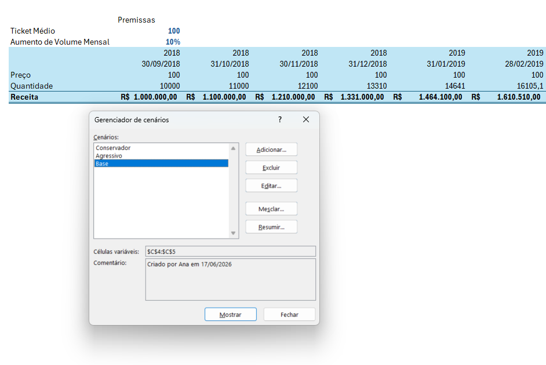Viewport: 546px width, 365px height.
Task: Show selected scenario with Mostrar
Action: point(231,314)
